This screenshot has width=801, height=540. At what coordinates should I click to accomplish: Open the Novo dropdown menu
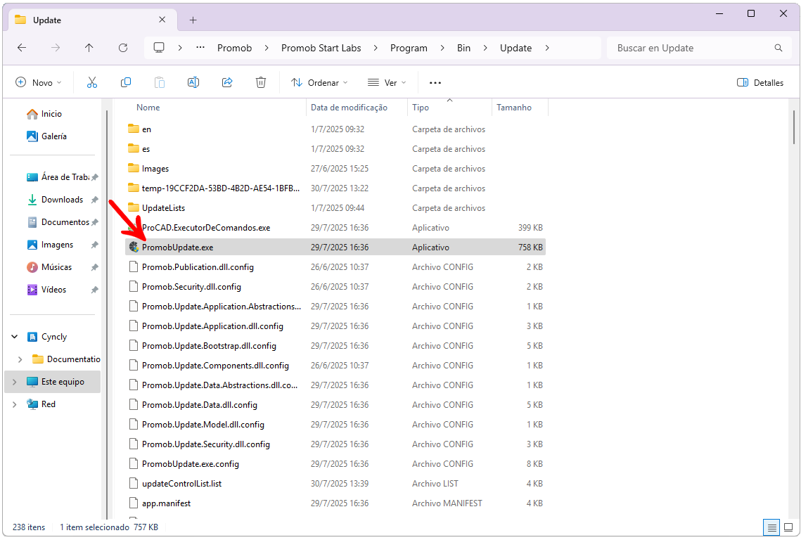pos(38,82)
